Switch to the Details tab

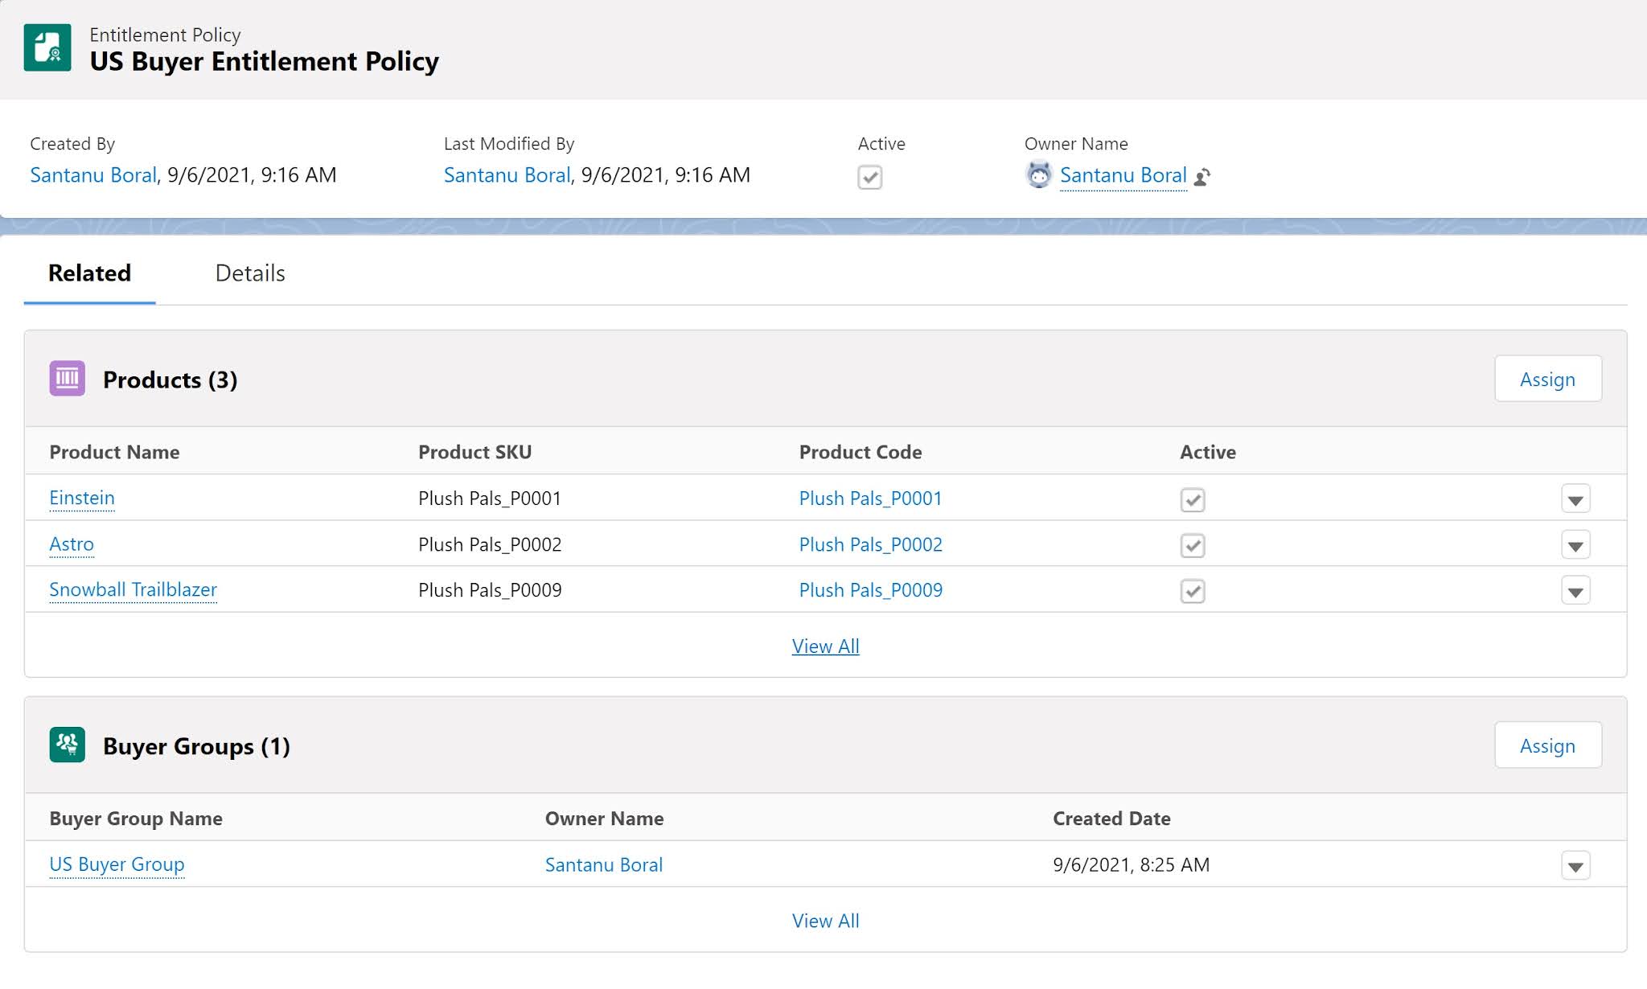click(x=249, y=273)
